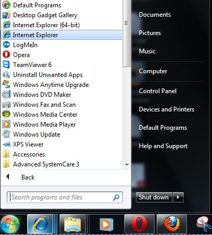Click the Shut down button

[154, 197]
